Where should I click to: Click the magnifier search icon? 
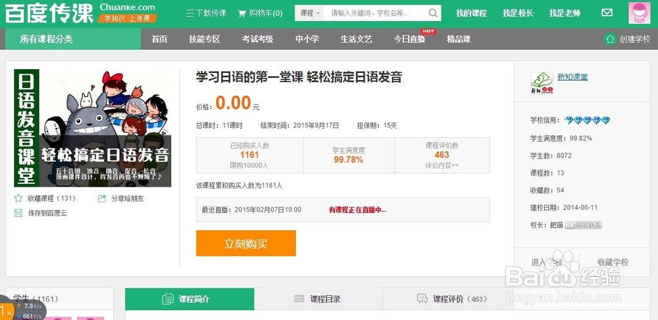click(x=433, y=13)
